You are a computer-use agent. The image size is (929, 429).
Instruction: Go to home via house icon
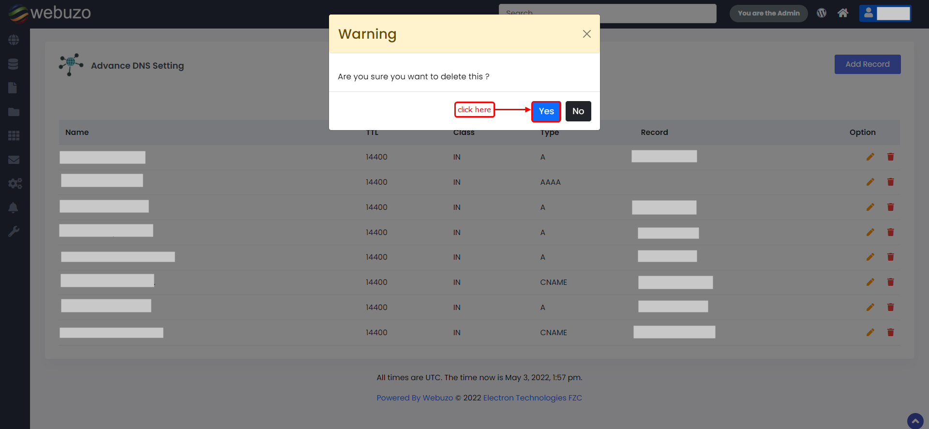coord(842,13)
